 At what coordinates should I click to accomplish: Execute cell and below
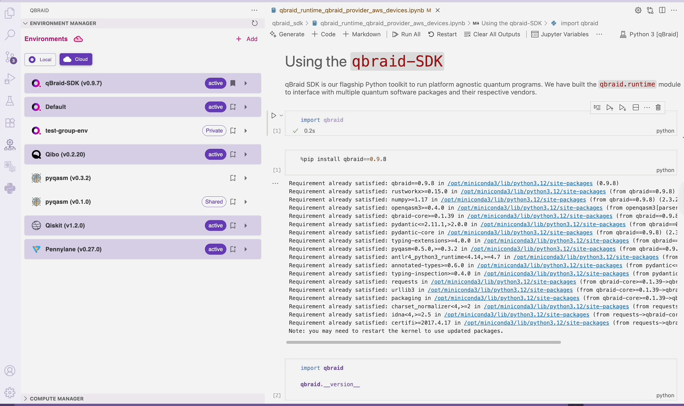(623, 108)
